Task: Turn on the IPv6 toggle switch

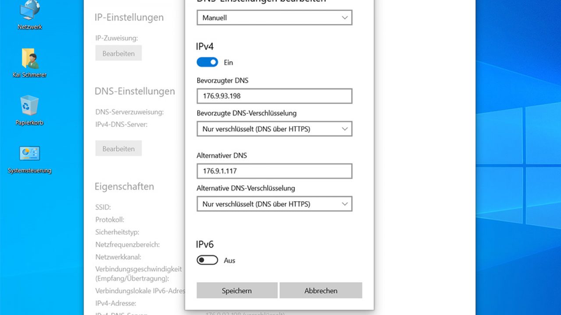Action: point(207,260)
